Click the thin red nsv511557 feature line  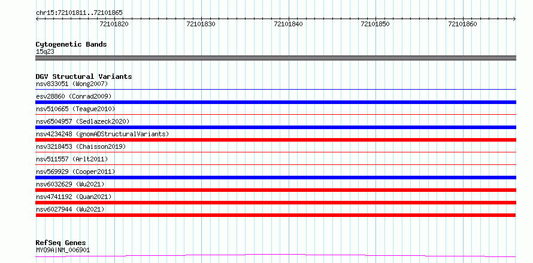tap(275, 165)
